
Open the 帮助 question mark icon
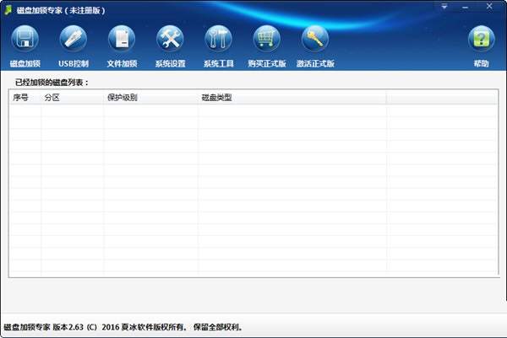click(x=481, y=39)
